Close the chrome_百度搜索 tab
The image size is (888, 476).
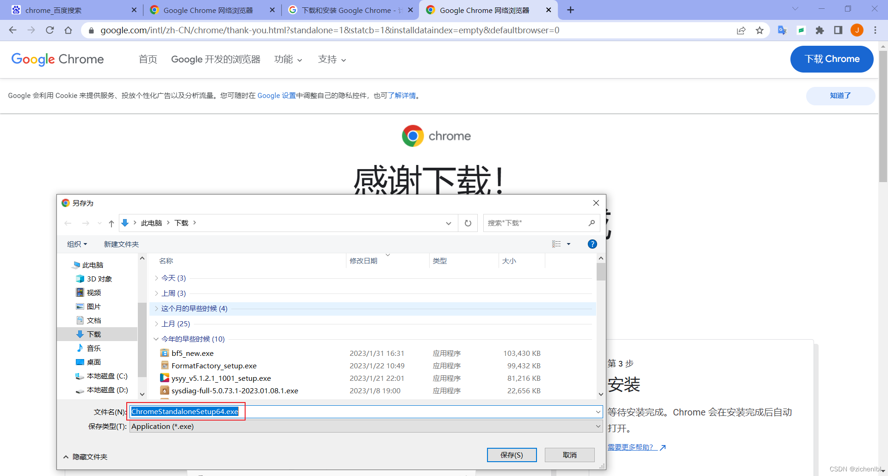134,10
